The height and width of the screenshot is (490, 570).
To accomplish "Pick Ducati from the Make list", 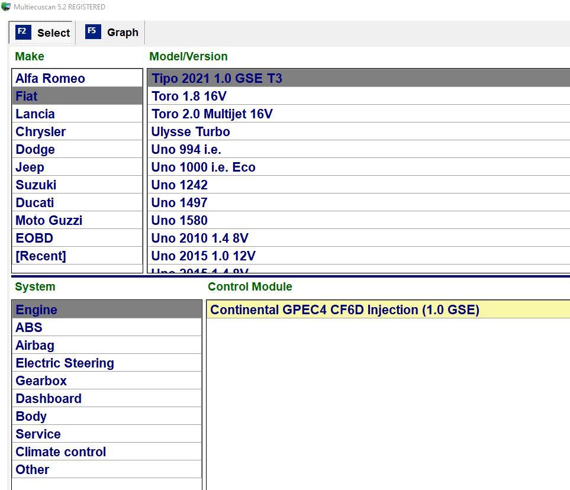I will [x=34, y=203].
